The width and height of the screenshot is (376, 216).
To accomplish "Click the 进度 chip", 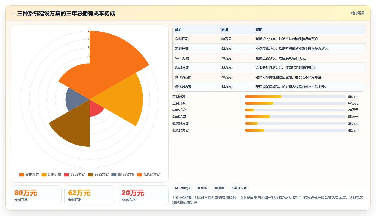I will click(x=219, y=188).
